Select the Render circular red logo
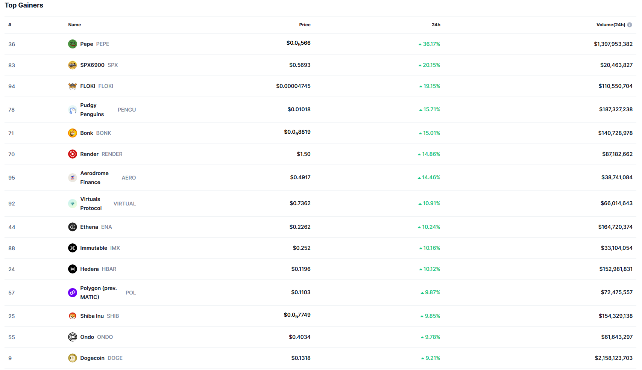642x370 pixels. click(72, 154)
